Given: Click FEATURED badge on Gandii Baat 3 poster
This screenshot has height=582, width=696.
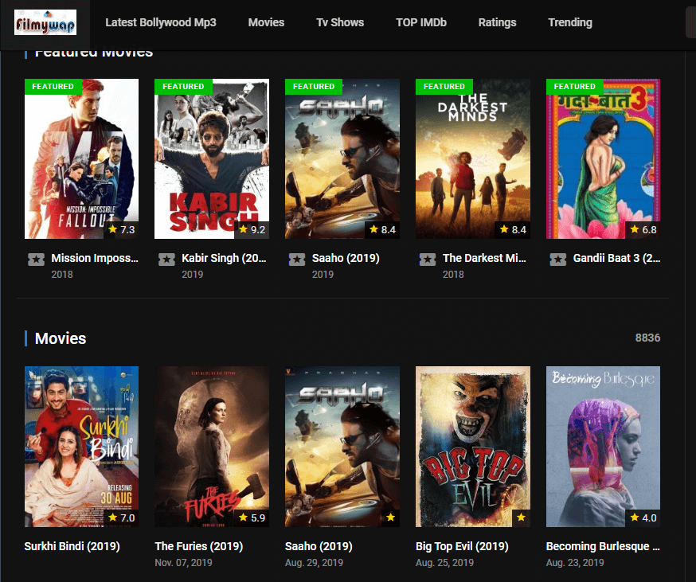Looking at the screenshot, I should tap(575, 87).
